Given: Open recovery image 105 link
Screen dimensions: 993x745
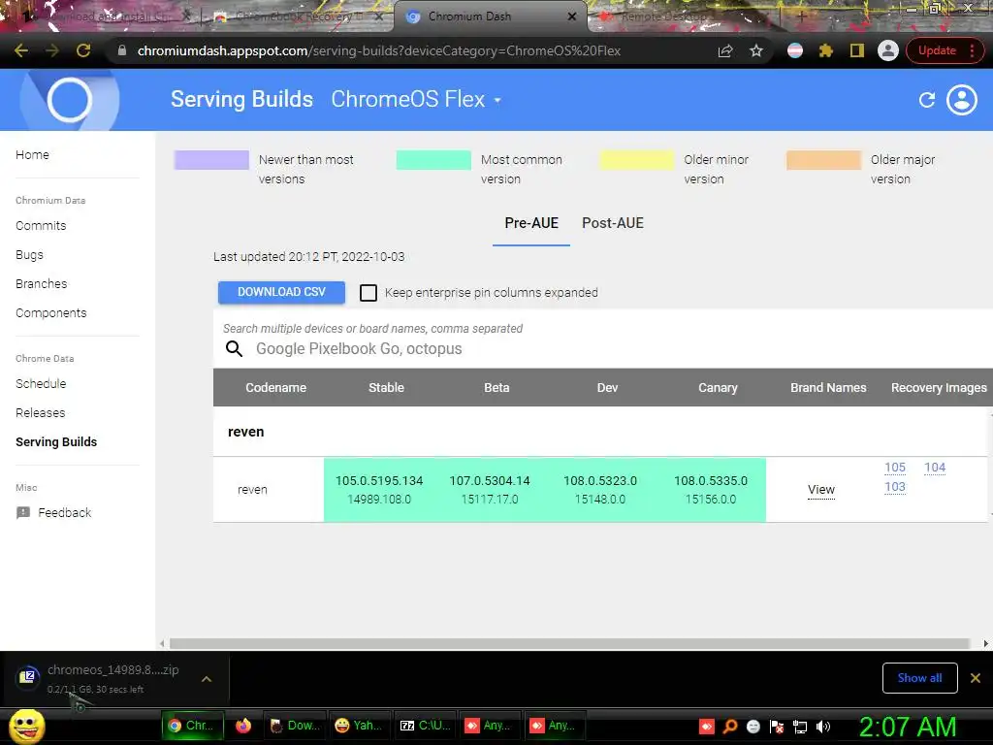Looking at the screenshot, I should pyautogui.click(x=895, y=468).
